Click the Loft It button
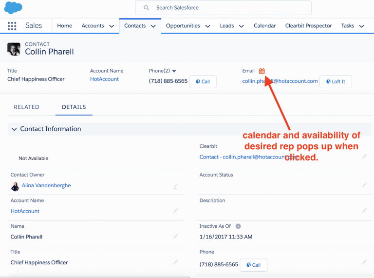 [336, 81]
